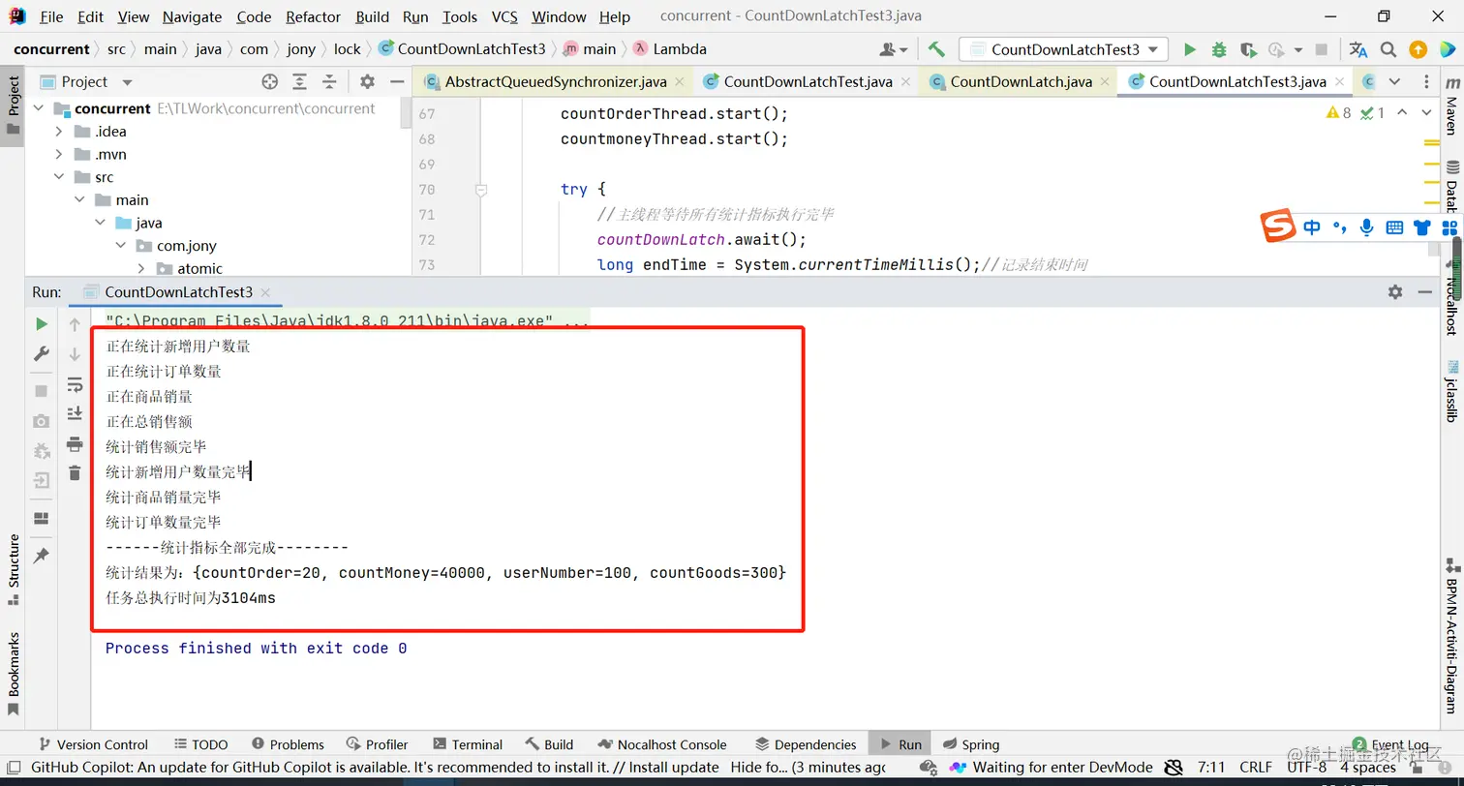The width and height of the screenshot is (1464, 786).
Task: Print the console output
Action: (75, 444)
